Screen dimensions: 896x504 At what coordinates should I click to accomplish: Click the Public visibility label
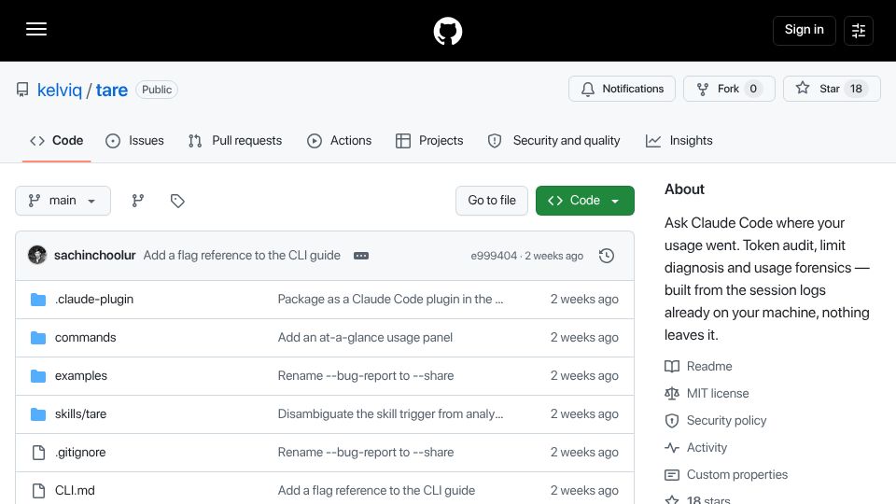157,90
